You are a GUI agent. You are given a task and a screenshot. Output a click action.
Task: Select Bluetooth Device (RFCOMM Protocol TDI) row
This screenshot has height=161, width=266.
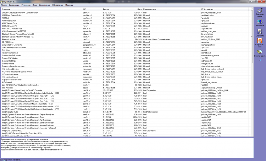(x=126, y=37)
